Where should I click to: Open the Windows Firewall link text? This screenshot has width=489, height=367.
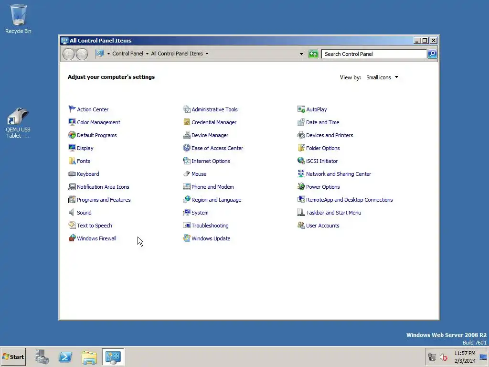coord(96,238)
